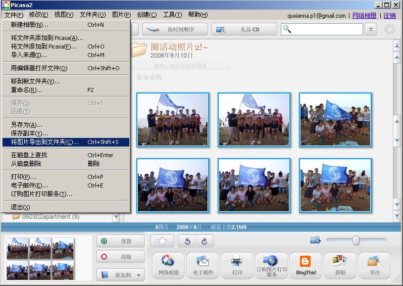403x286 pixels.
Task: Expand dropdown arrow next to 060302apartment
Action: pos(116,217)
